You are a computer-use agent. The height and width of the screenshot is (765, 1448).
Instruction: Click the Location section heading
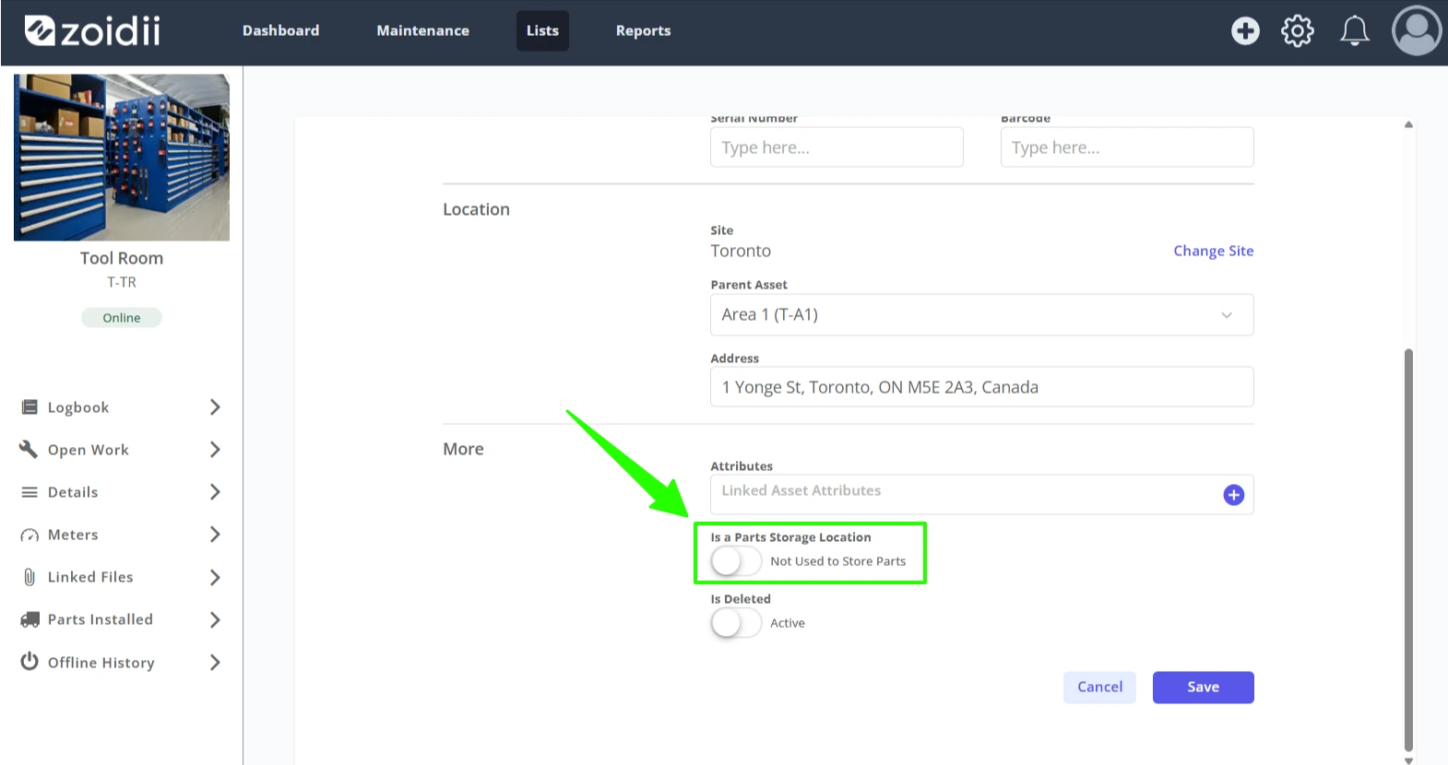(476, 209)
